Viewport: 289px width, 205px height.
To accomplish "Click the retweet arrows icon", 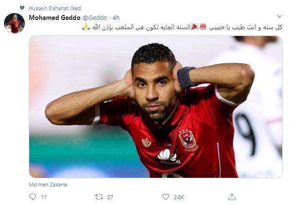I will [99, 197].
